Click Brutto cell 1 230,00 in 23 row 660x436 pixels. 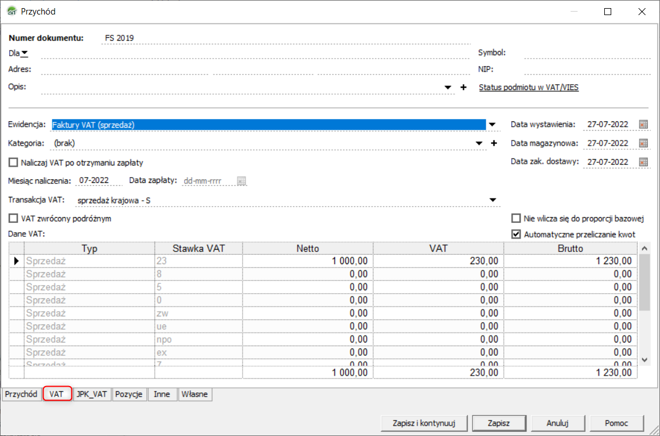click(x=571, y=261)
